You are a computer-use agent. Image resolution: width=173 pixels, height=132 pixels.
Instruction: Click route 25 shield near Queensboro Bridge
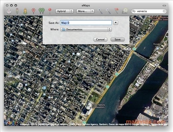click(x=129, y=49)
